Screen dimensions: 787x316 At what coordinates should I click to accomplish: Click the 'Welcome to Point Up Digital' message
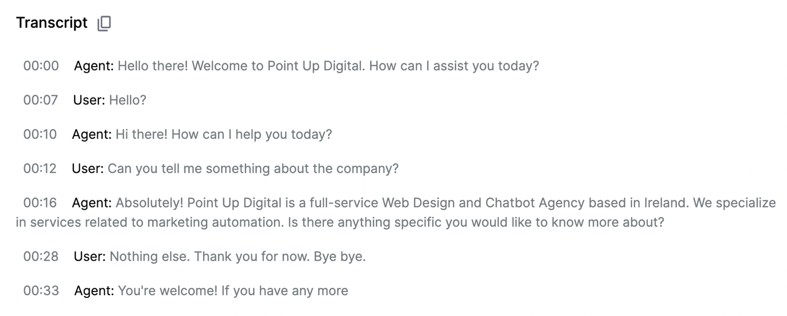(x=328, y=66)
